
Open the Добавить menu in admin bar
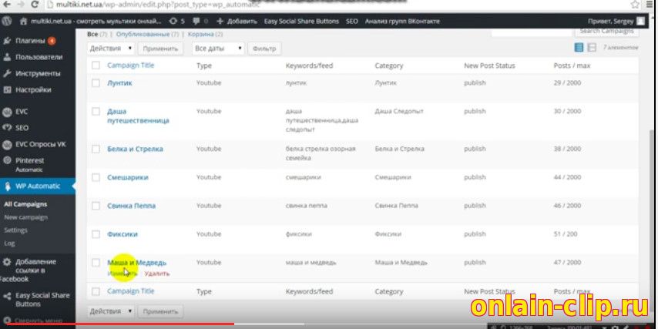coord(237,21)
